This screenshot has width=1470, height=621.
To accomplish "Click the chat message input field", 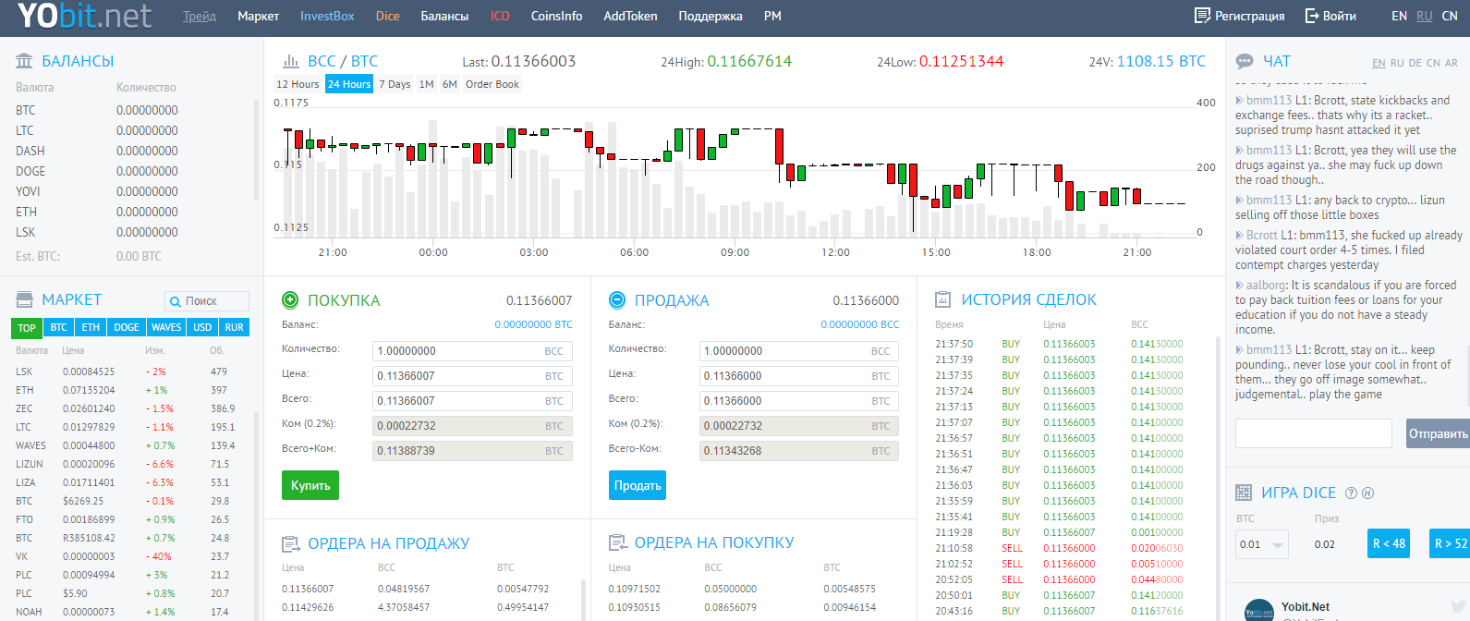I will coord(1313,433).
